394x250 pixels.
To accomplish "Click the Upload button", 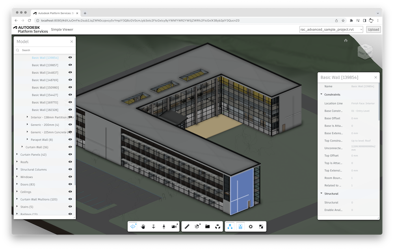I will (374, 30).
